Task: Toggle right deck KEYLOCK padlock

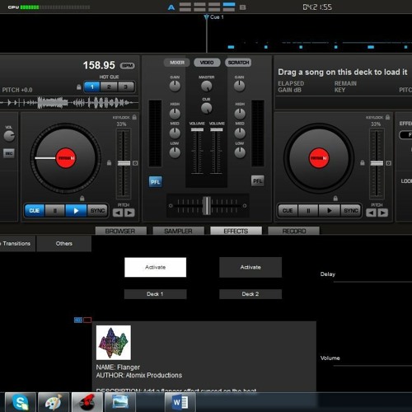Action: [387, 117]
